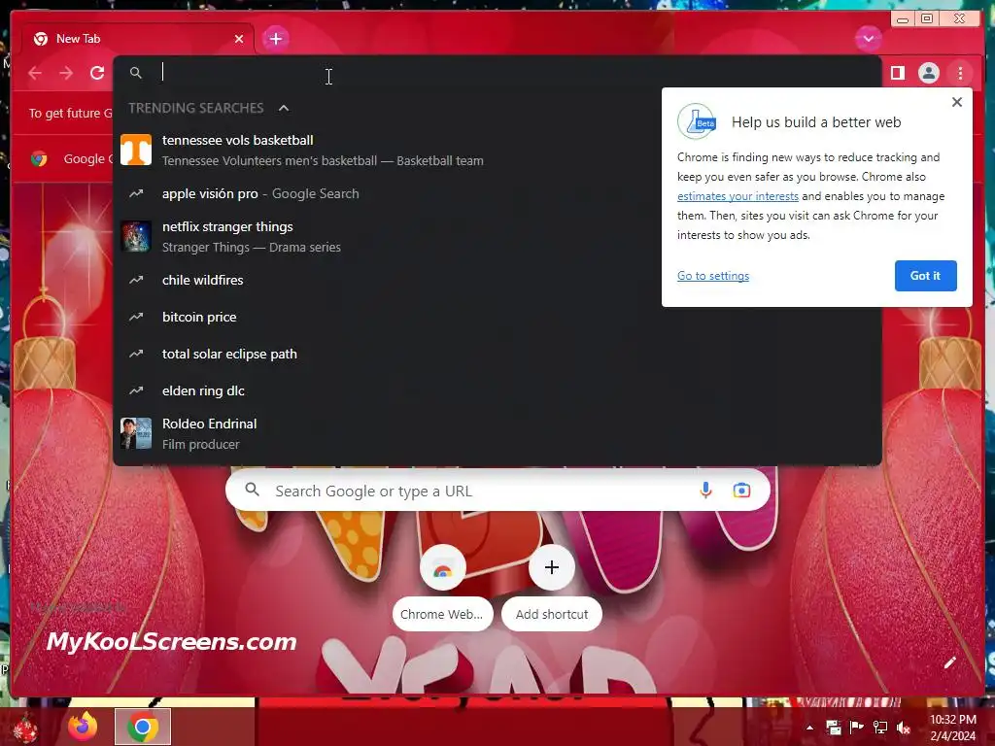The height and width of the screenshot is (746, 995).
Task: Reload the page with refresh icon
Action: [x=97, y=73]
